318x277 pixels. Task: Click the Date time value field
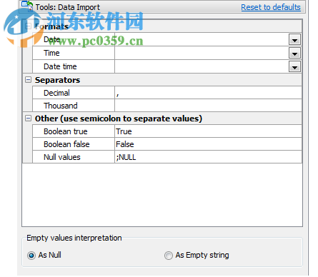pyautogui.click(x=202, y=66)
